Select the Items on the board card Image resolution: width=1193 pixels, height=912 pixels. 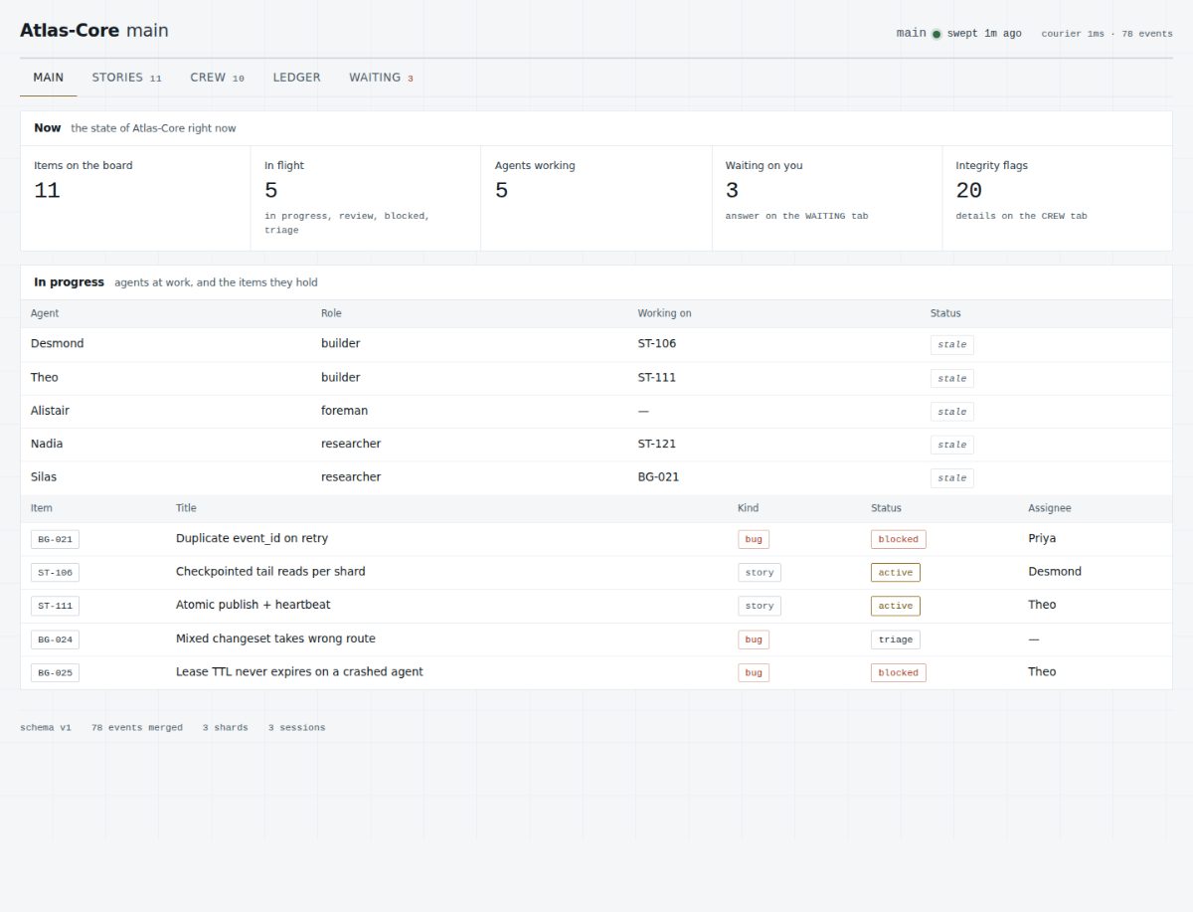coord(135,198)
